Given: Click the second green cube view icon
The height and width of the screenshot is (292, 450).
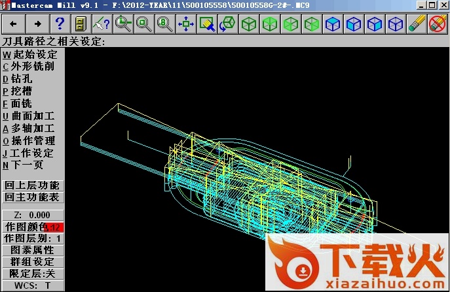Looking at the screenshot, I should [269, 24].
